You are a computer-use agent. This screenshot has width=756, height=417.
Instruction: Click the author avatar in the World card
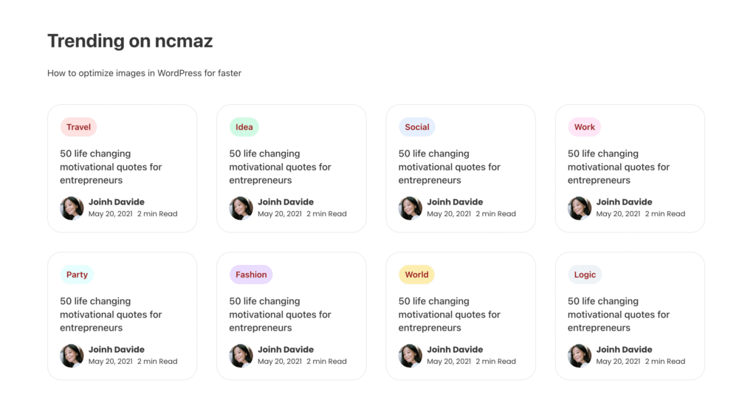pyautogui.click(x=410, y=356)
